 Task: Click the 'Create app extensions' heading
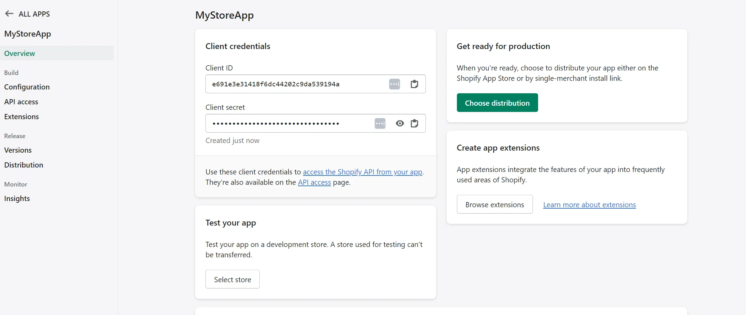pyautogui.click(x=498, y=148)
